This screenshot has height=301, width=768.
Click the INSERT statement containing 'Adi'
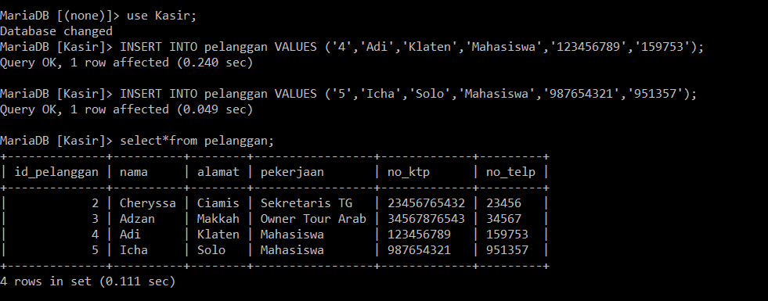[x=412, y=47]
